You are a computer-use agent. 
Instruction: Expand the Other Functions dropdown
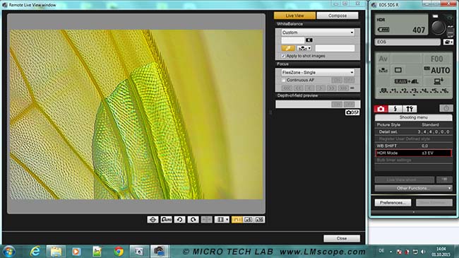point(413,188)
